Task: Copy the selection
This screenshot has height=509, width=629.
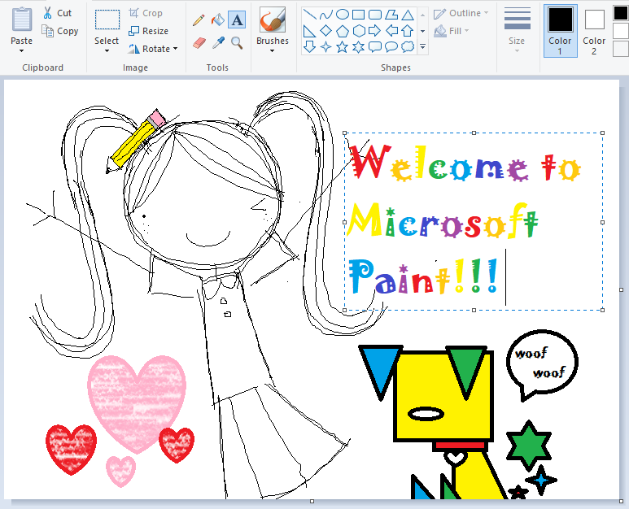Action: [60, 31]
